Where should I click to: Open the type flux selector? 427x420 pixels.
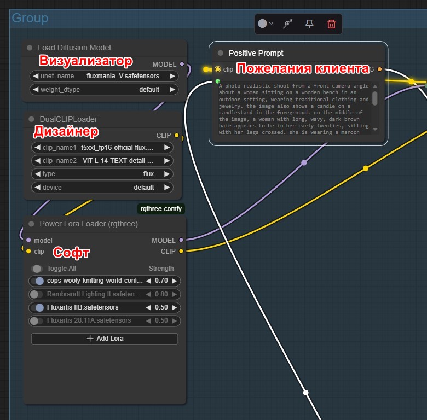point(102,174)
